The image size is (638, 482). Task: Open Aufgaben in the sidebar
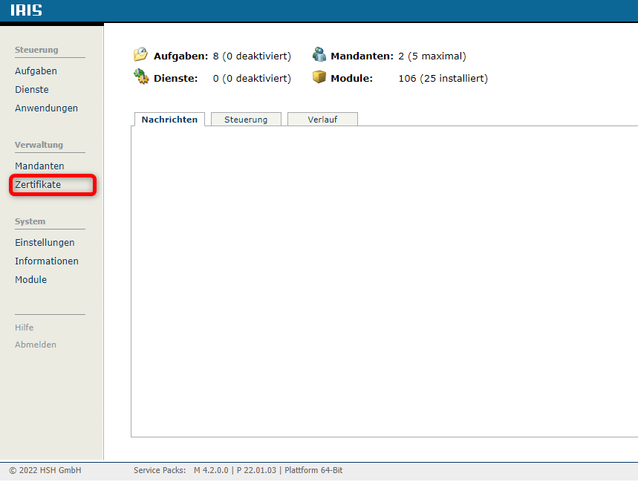click(36, 71)
